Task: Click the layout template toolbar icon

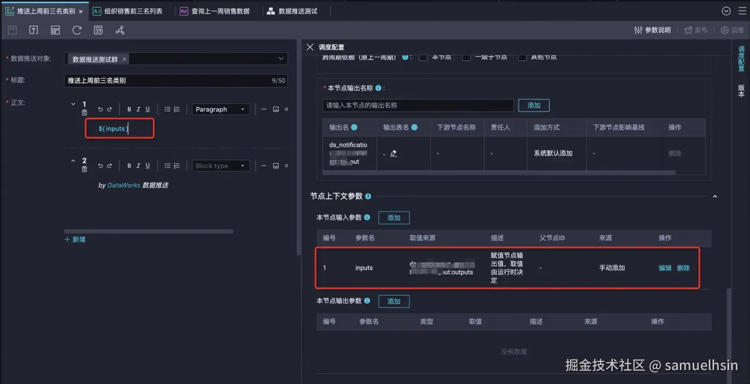Action: coord(55,31)
